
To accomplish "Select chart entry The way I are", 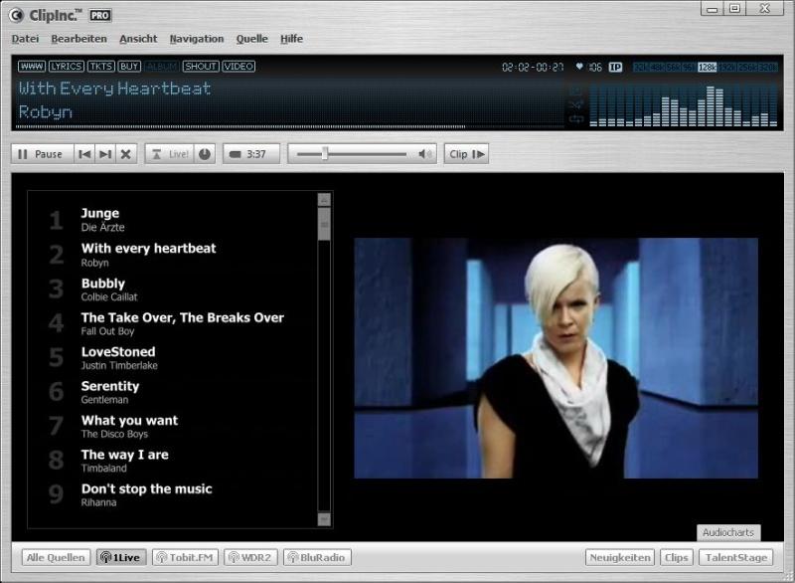I will [x=172, y=461].
